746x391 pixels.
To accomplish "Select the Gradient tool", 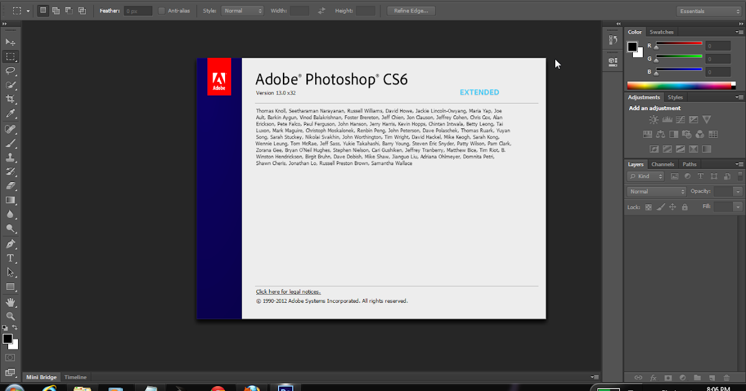I will (x=11, y=200).
